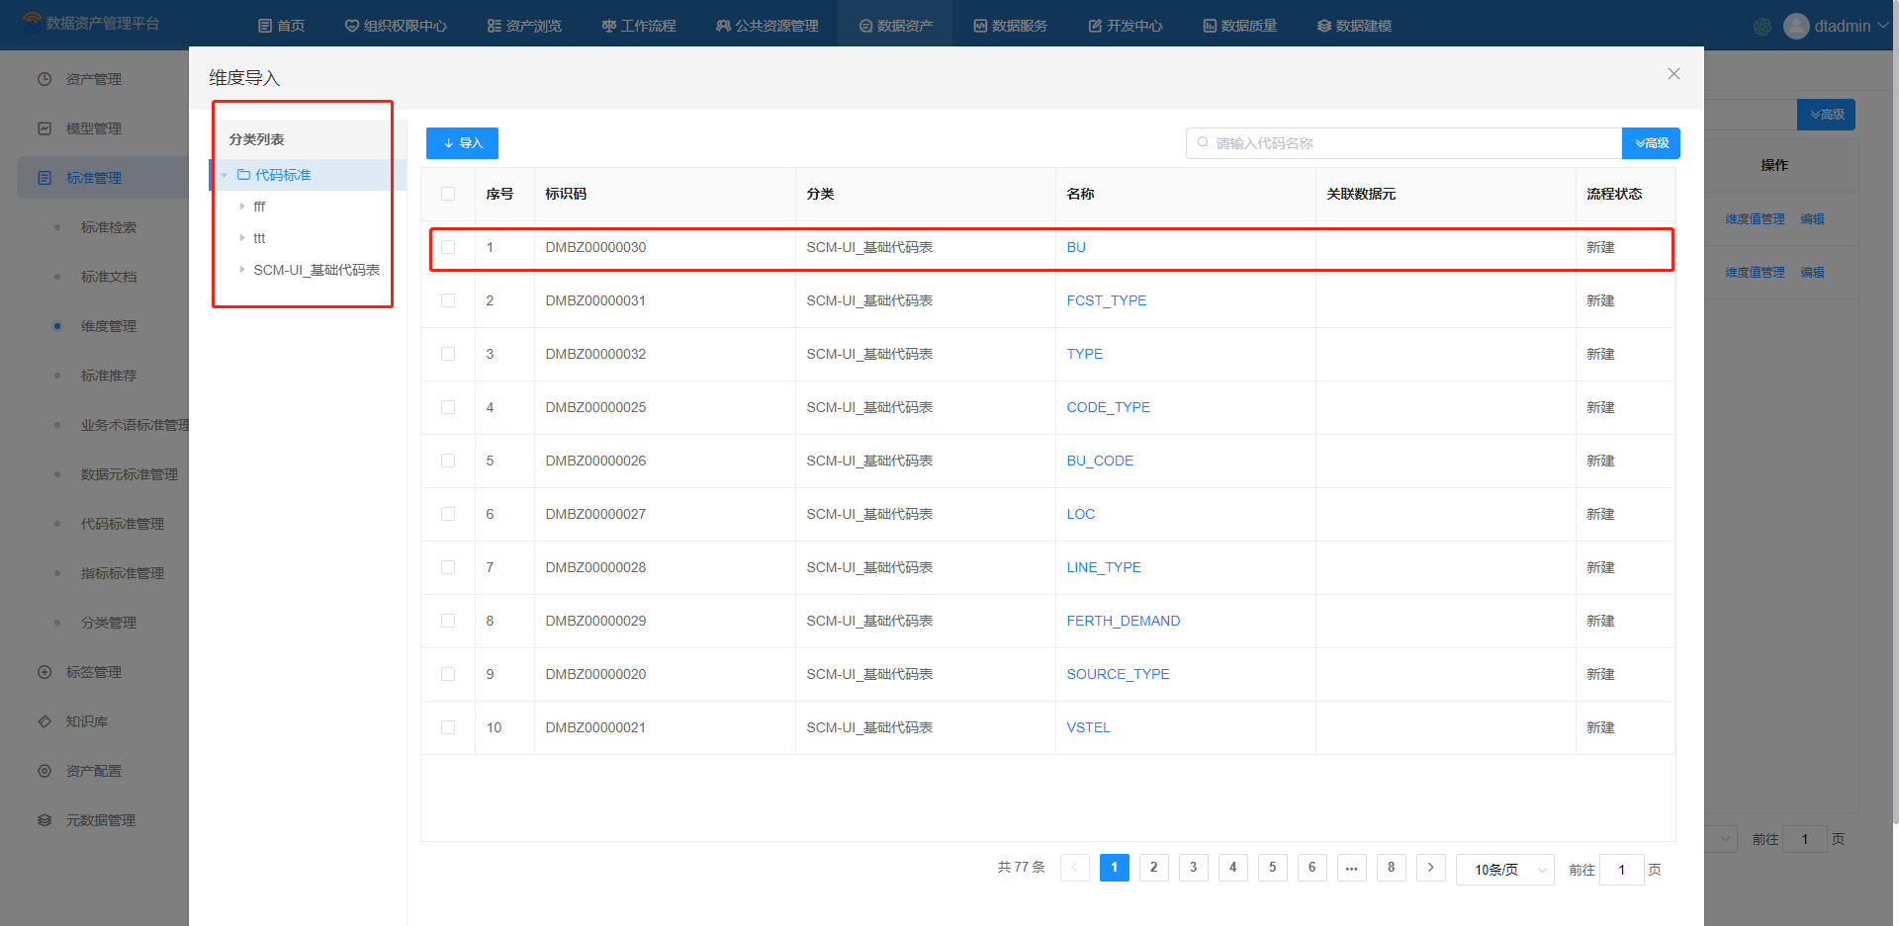Click the ellipsis more-pages button
Viewport: 1899px width, 926px height.
click(x=1351, y=868)
